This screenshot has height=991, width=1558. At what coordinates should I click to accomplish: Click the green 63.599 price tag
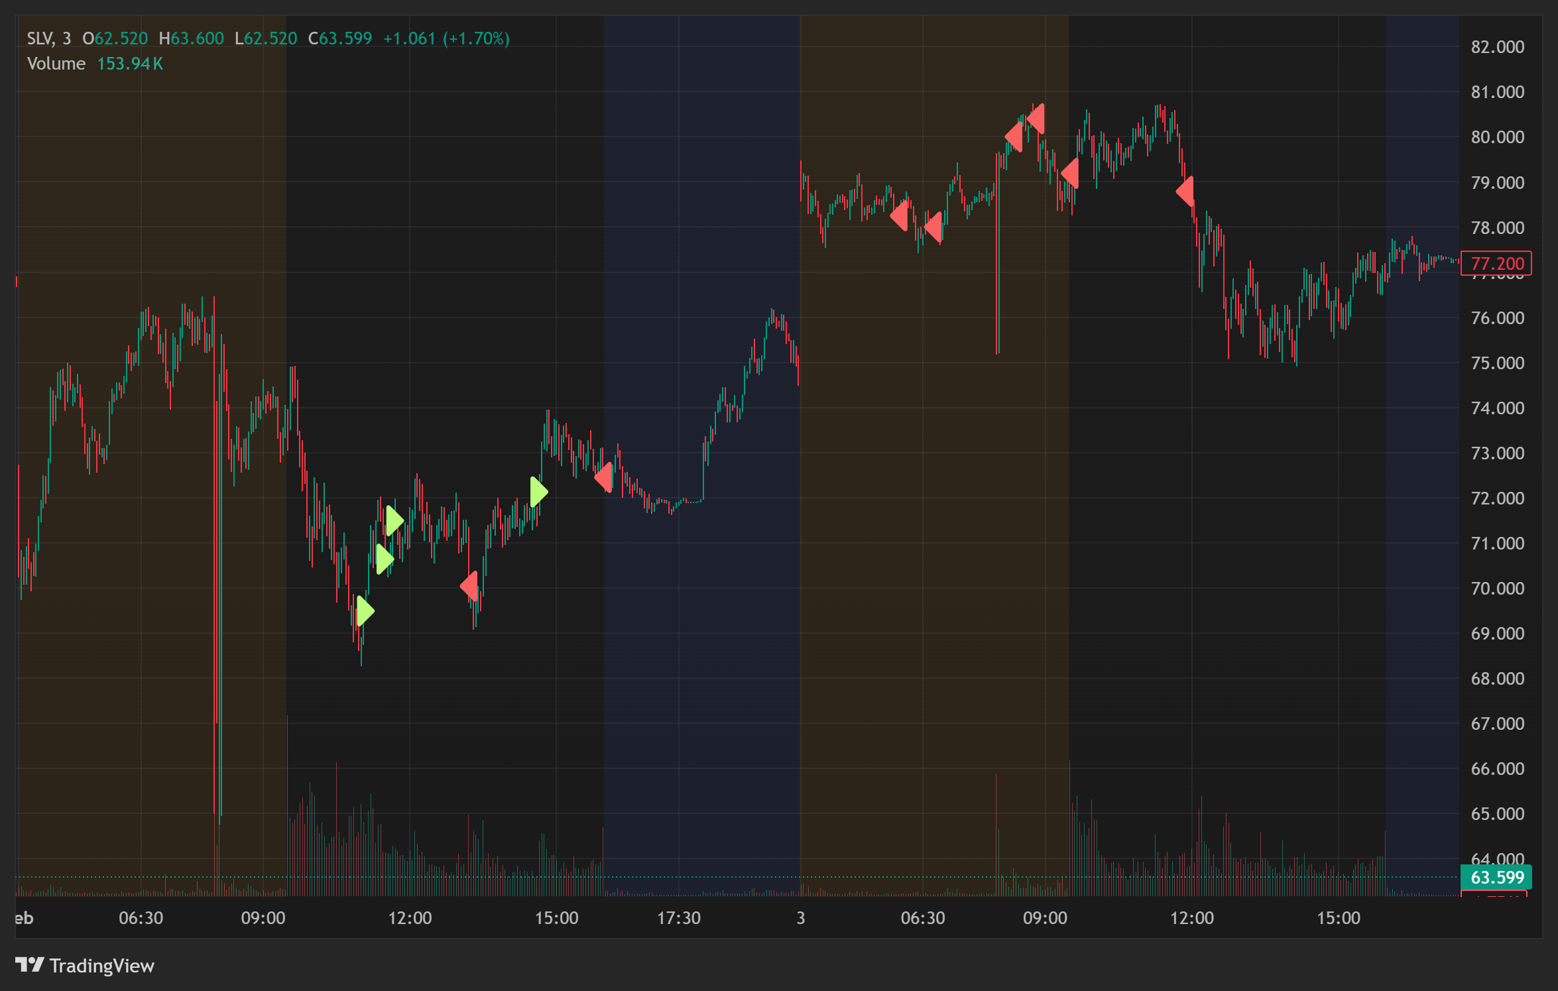point(1496,877)
